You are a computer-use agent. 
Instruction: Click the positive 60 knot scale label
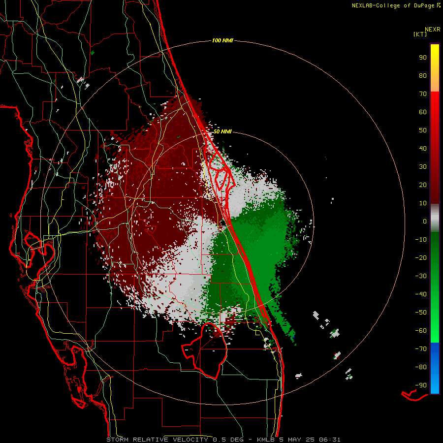(x=423, y=112)
